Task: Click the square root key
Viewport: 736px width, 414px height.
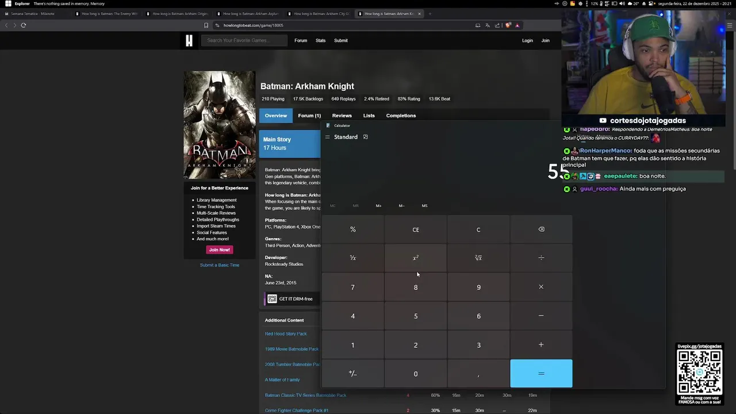Action: point(478,258)
